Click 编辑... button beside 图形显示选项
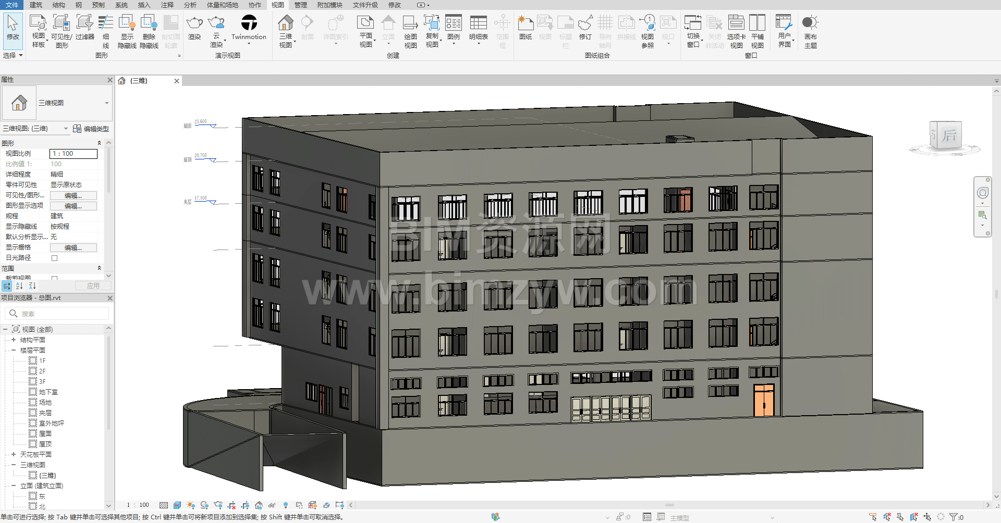This screenshot has height=523, width=1001. click(x=73, y=206)
